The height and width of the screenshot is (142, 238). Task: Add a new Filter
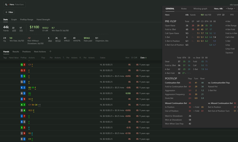[x=9, y=12]
